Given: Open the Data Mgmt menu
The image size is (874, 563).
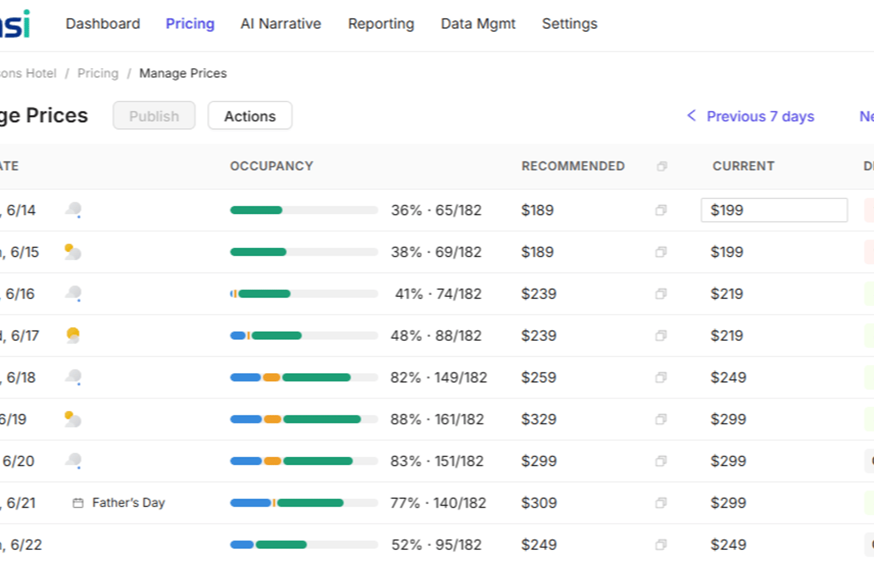Looking at the screenshot, I should point(478,24).
